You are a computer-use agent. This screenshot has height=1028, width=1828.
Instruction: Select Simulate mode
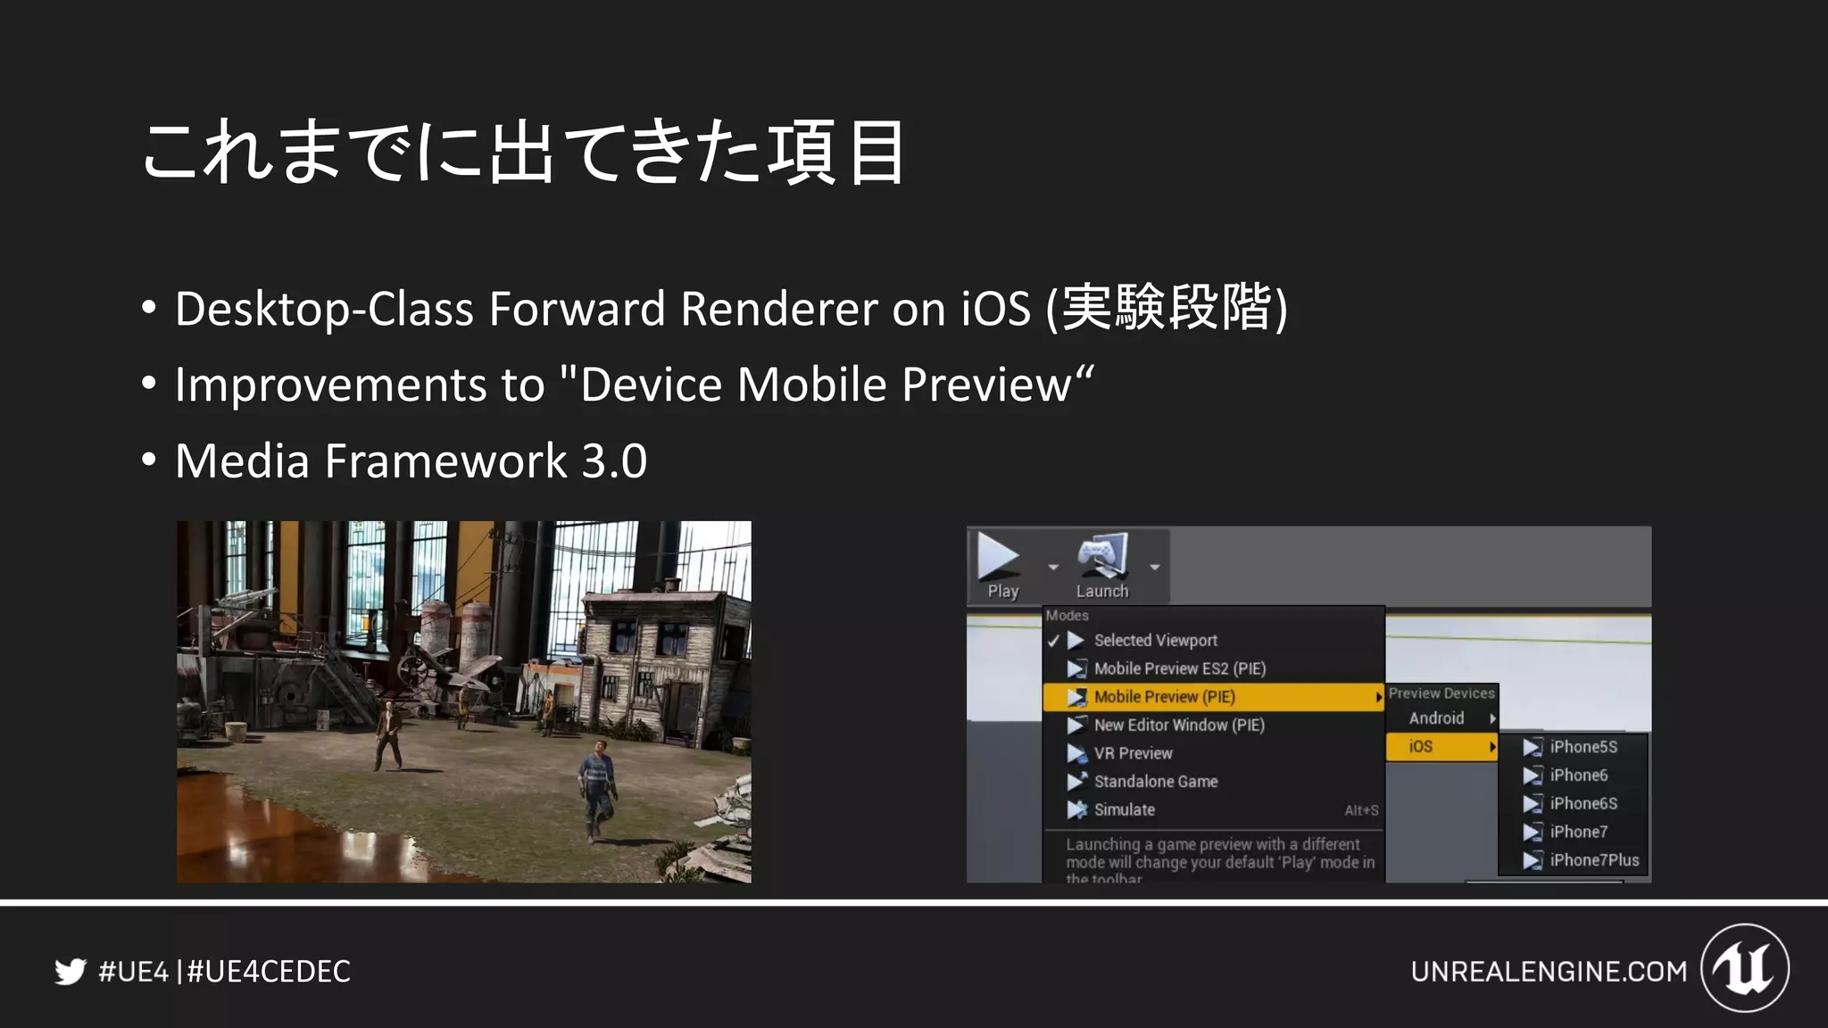[1214, 810]
